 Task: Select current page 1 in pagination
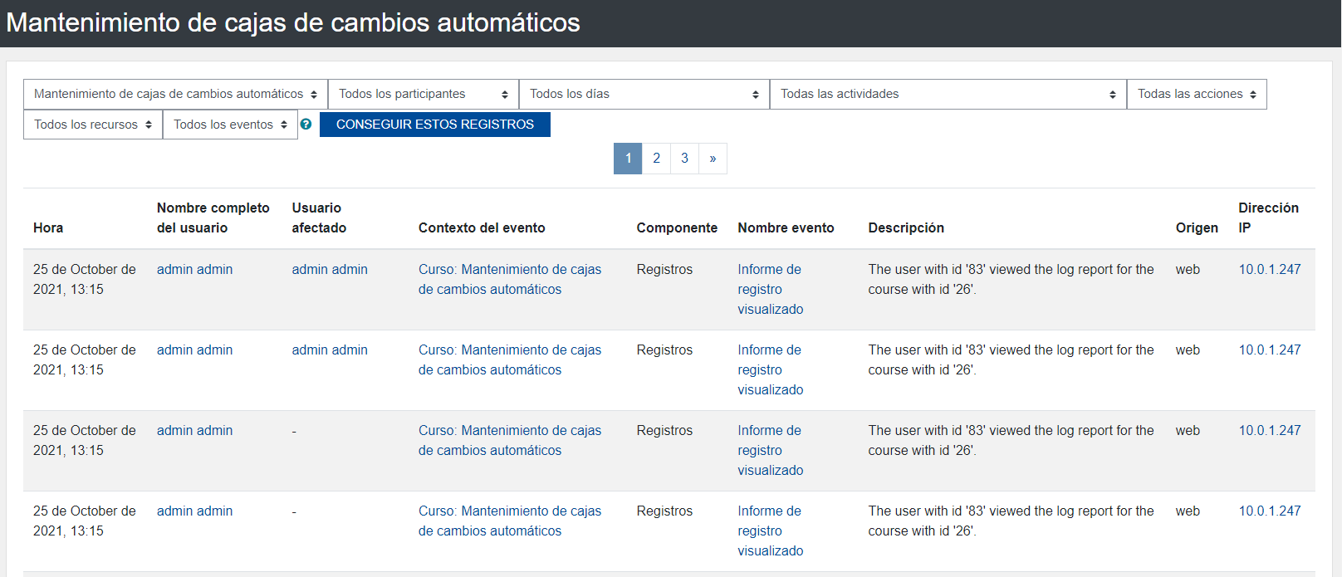coord(628,159)
